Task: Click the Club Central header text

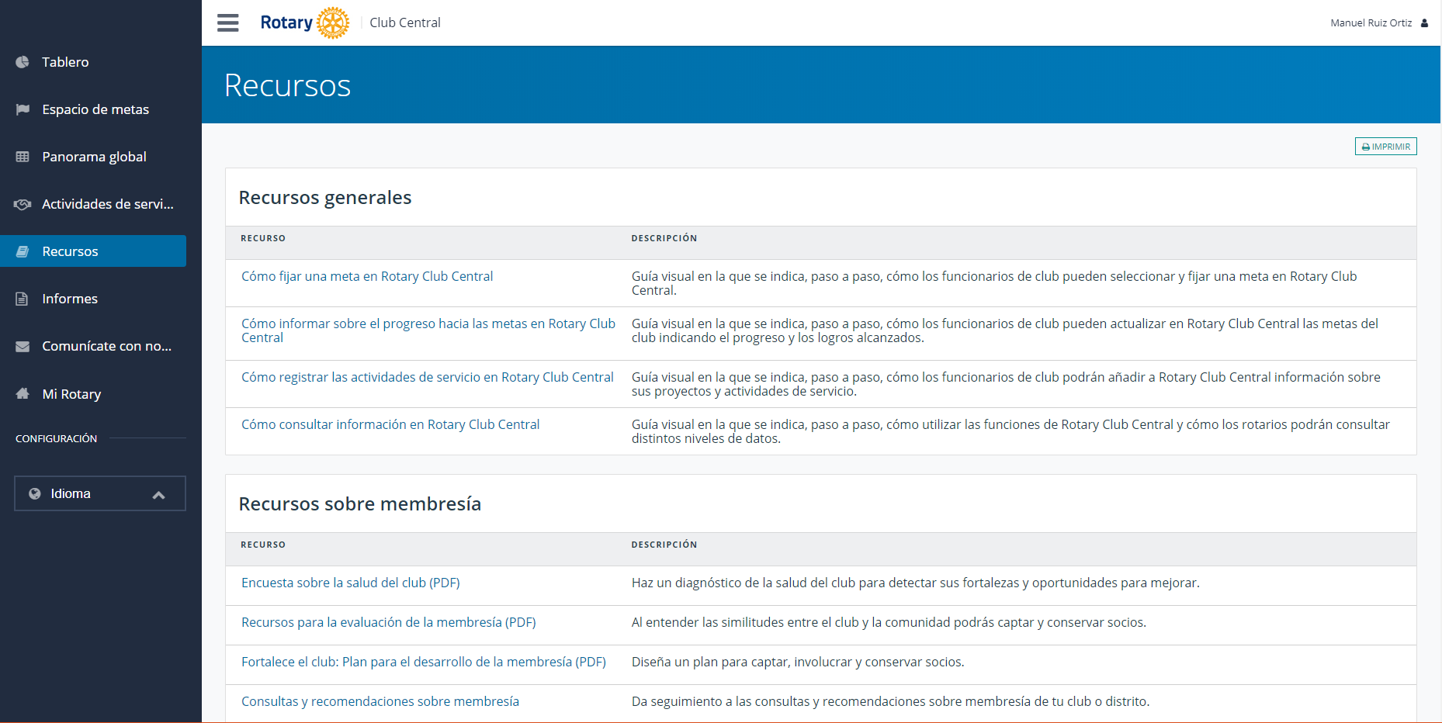Action: (405, 23)
